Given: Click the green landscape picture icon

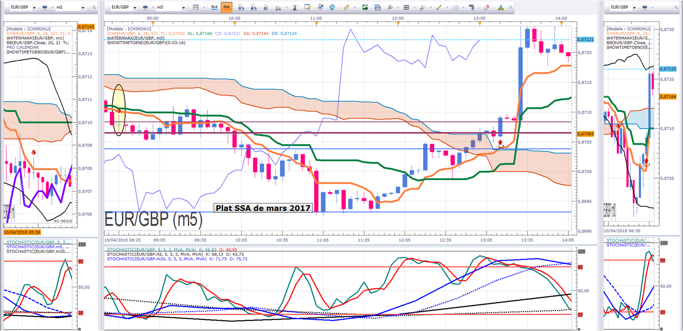Looking at the screenshot, I should [x=365, y=7].
